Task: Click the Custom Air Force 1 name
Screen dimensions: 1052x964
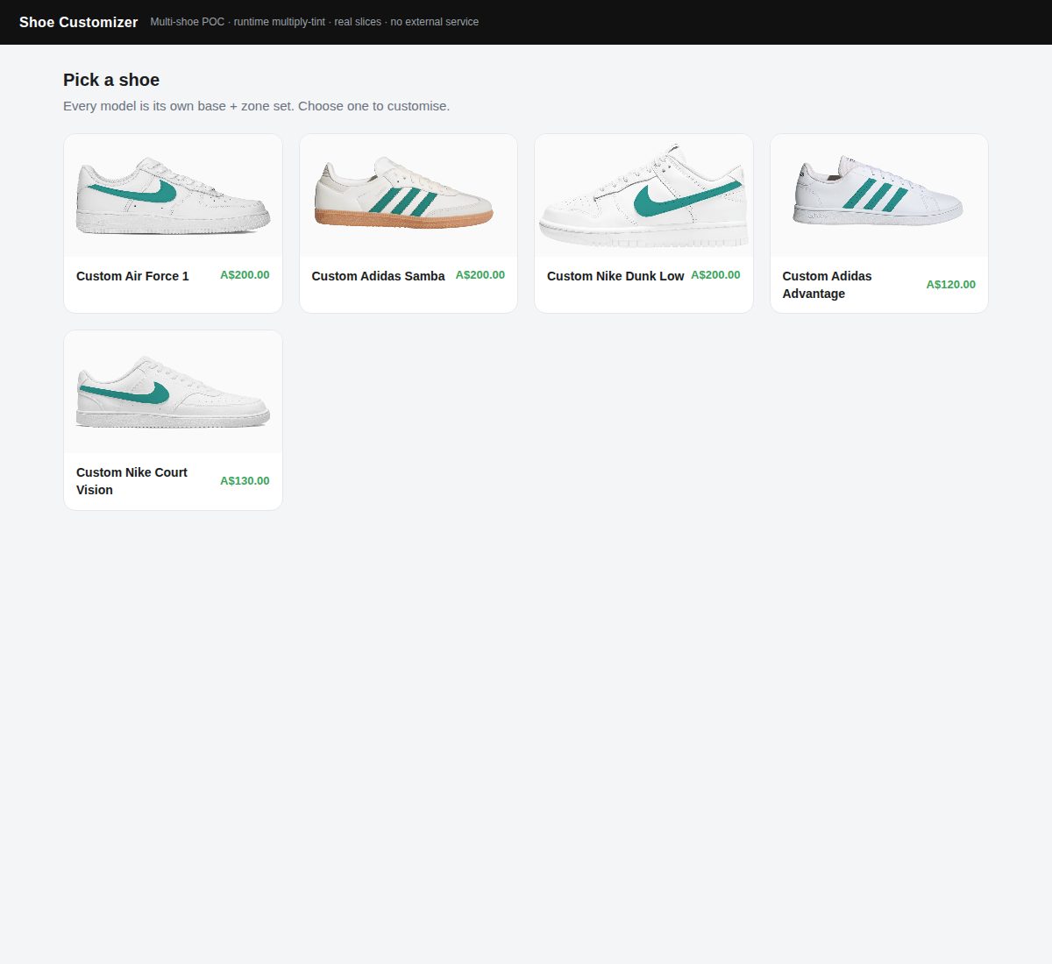Action: 132,276
